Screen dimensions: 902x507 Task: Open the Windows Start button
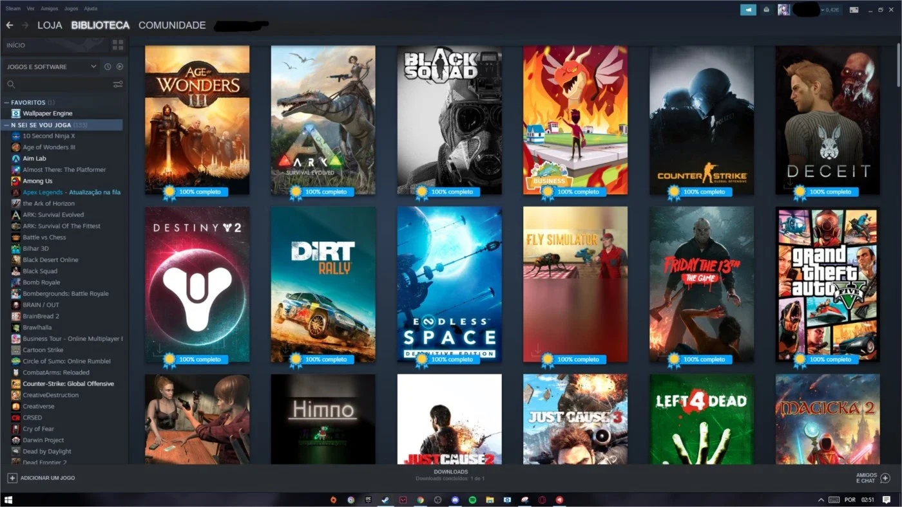click(9, 500)
